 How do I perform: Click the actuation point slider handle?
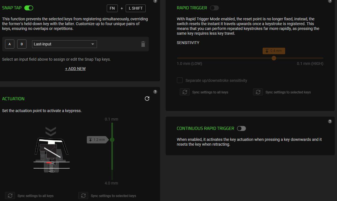[x=112, y=140]
